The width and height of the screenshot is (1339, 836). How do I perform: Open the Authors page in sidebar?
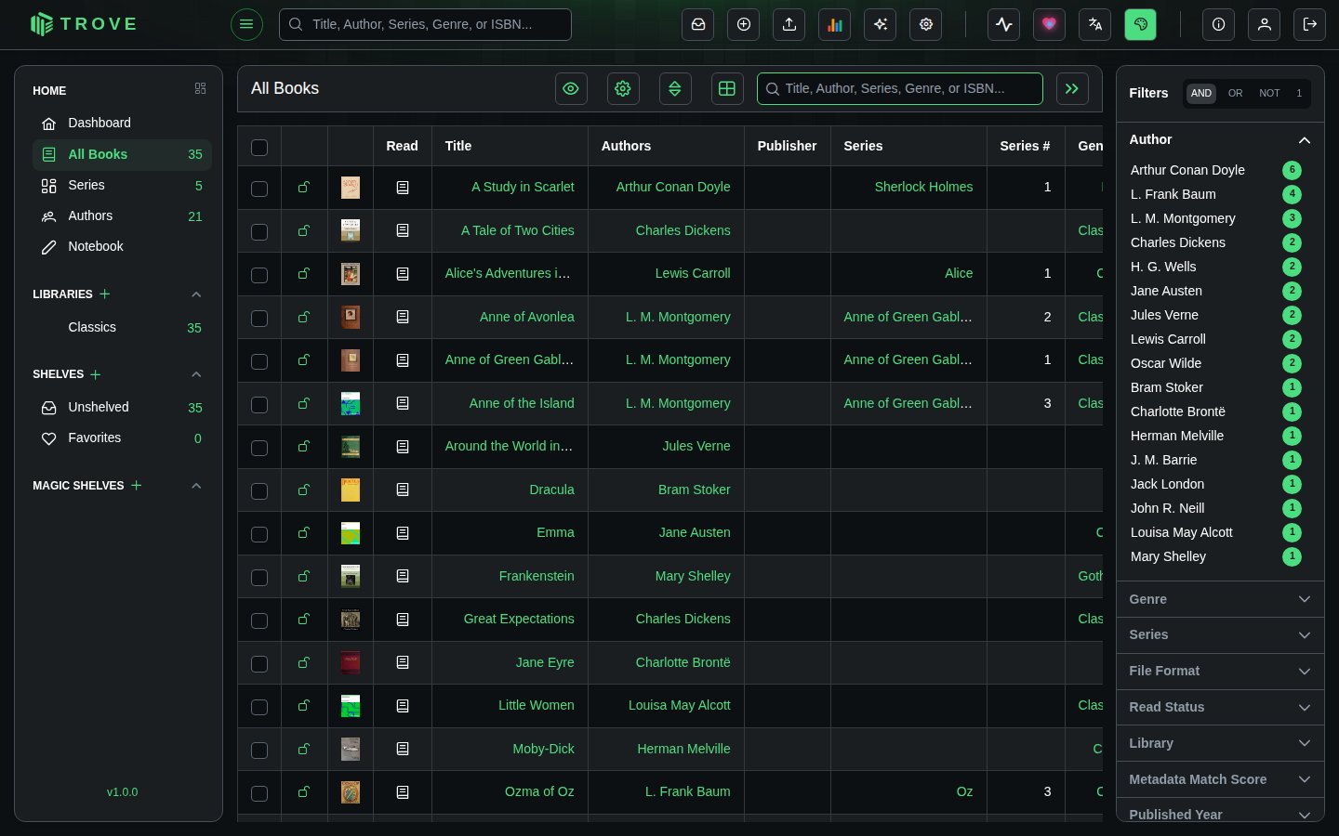click(122, 216)
